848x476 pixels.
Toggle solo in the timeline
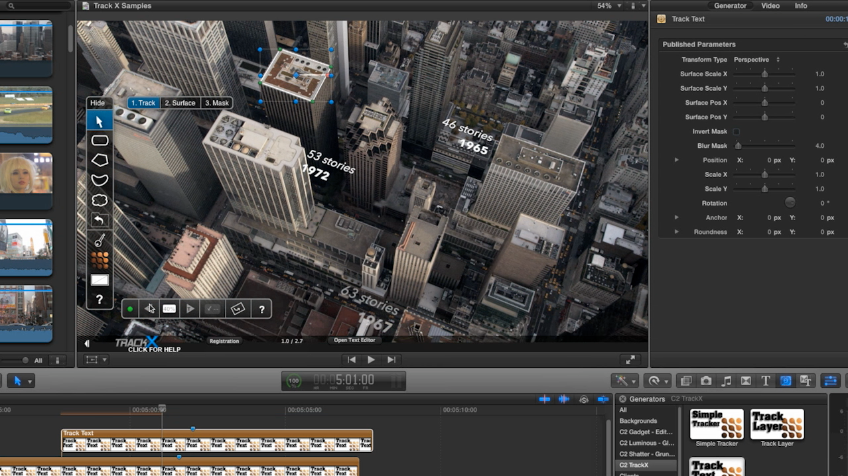pyautogui.click(x=584, y=399)
